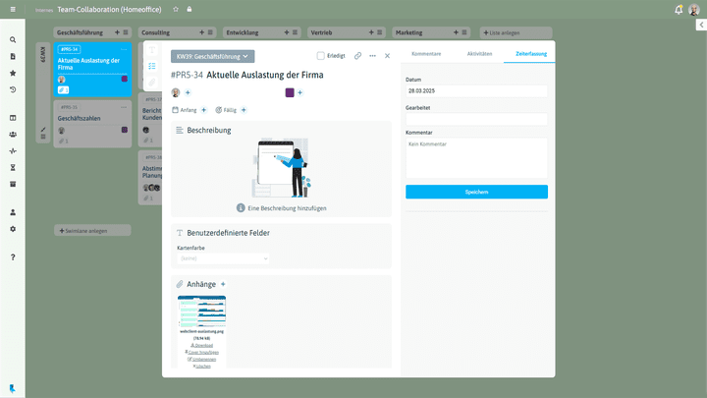707x398 pixels.
Task: Copy card link via chain icon
Action: 357,56
